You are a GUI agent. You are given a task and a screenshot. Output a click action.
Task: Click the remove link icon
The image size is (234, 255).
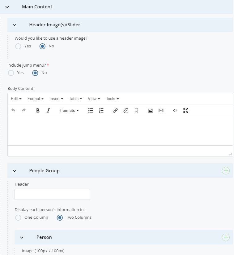(126, 111)
